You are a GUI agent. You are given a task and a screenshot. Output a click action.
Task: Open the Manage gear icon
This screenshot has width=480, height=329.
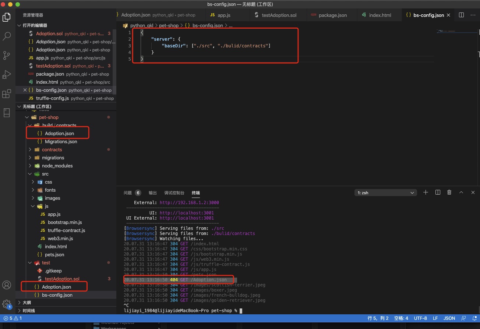pos(7,304)
